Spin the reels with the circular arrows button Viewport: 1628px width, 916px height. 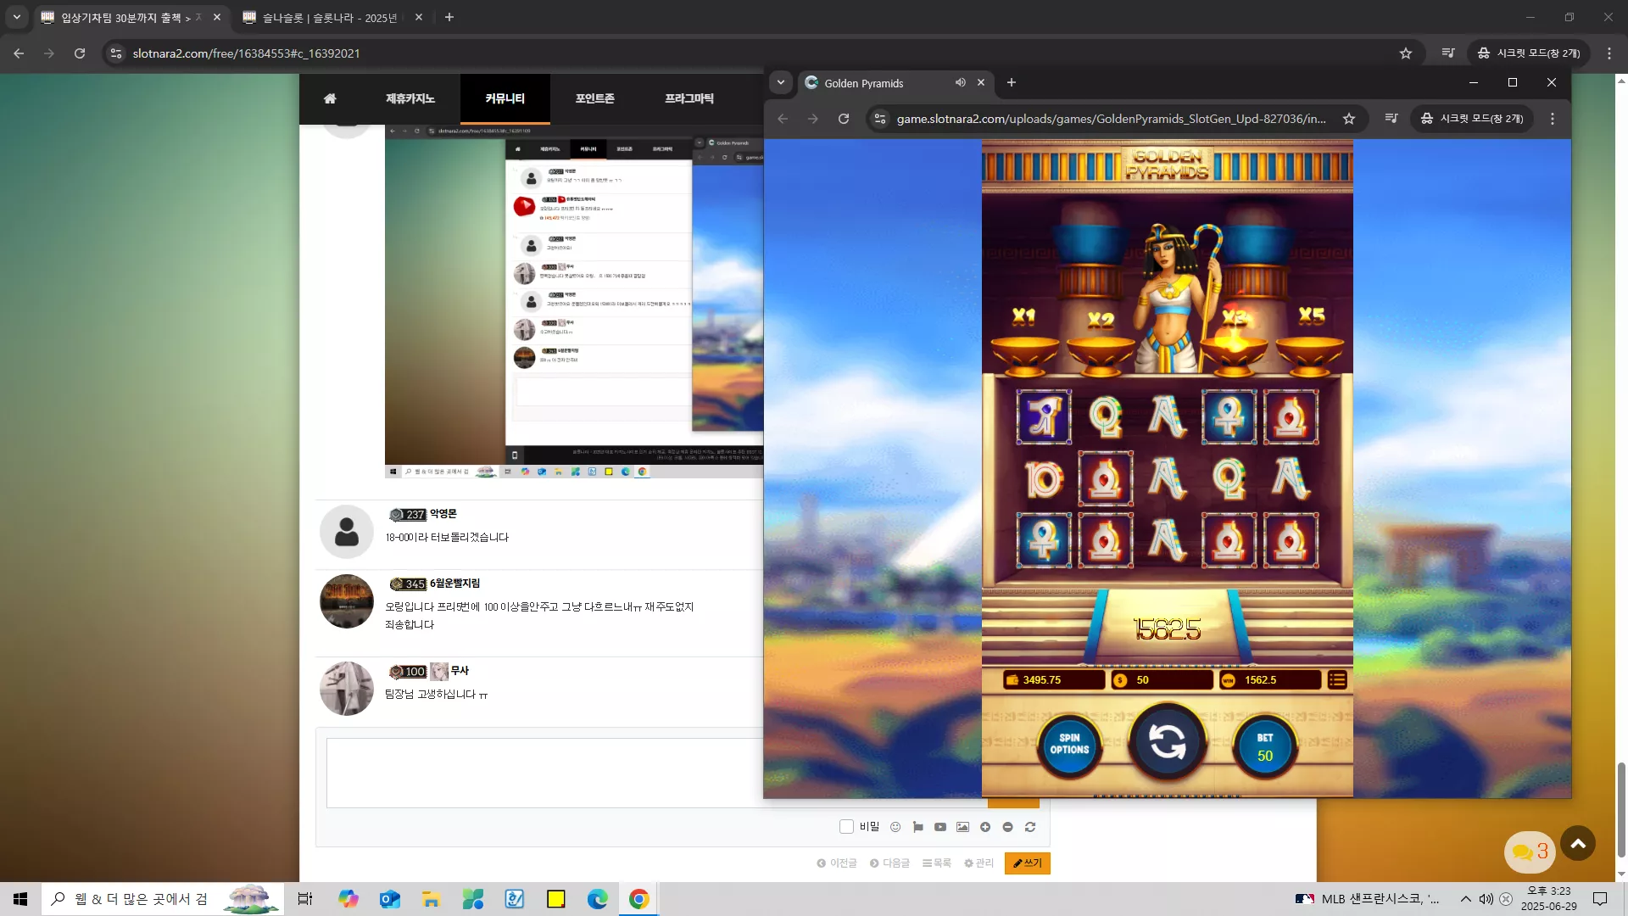(1168, 743)
